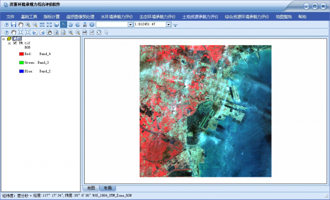Uncheck the TM.tif layer checkbox

tap(15, 43)
